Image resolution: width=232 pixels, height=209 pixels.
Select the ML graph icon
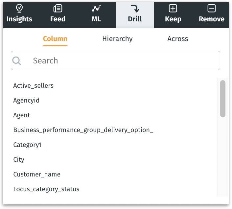96,9
